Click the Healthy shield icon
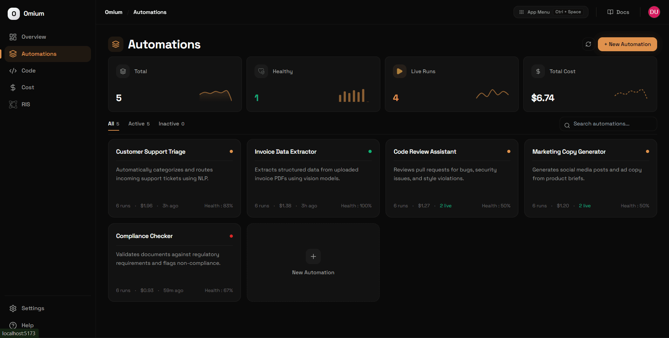Viewport: 669px width, 338px height. pos(261,71)
